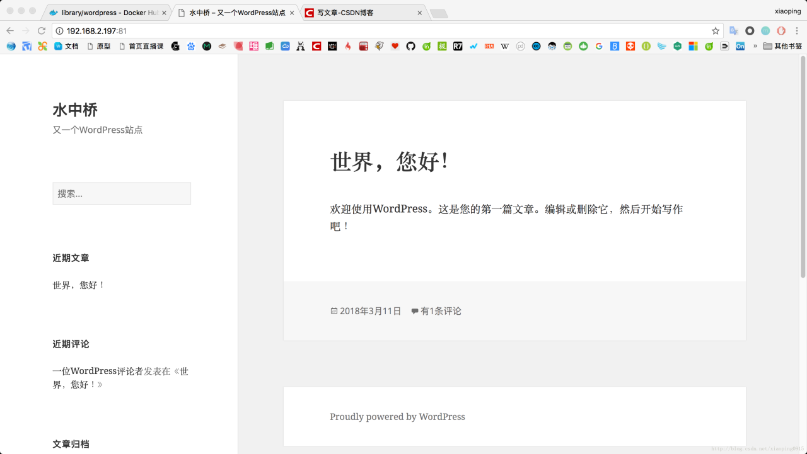Close the 水中桥 WordPress tab
The width and height of the screenshot is (807, 454).
(x=292, y=13)
